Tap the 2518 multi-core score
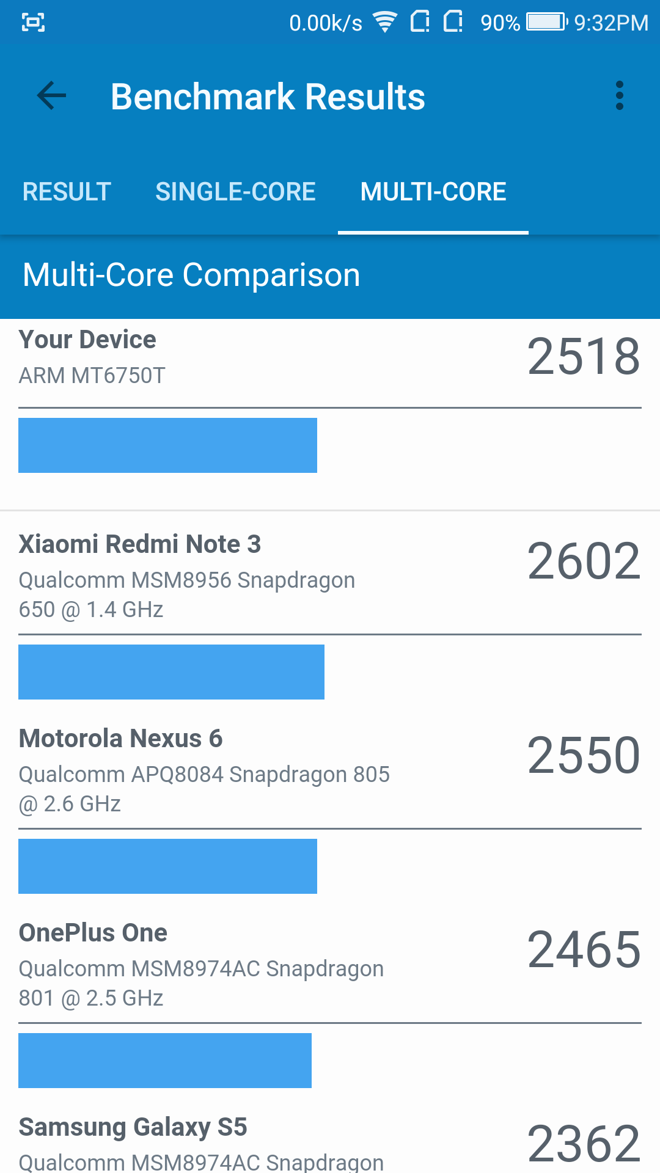 click(x=584, y=357)
